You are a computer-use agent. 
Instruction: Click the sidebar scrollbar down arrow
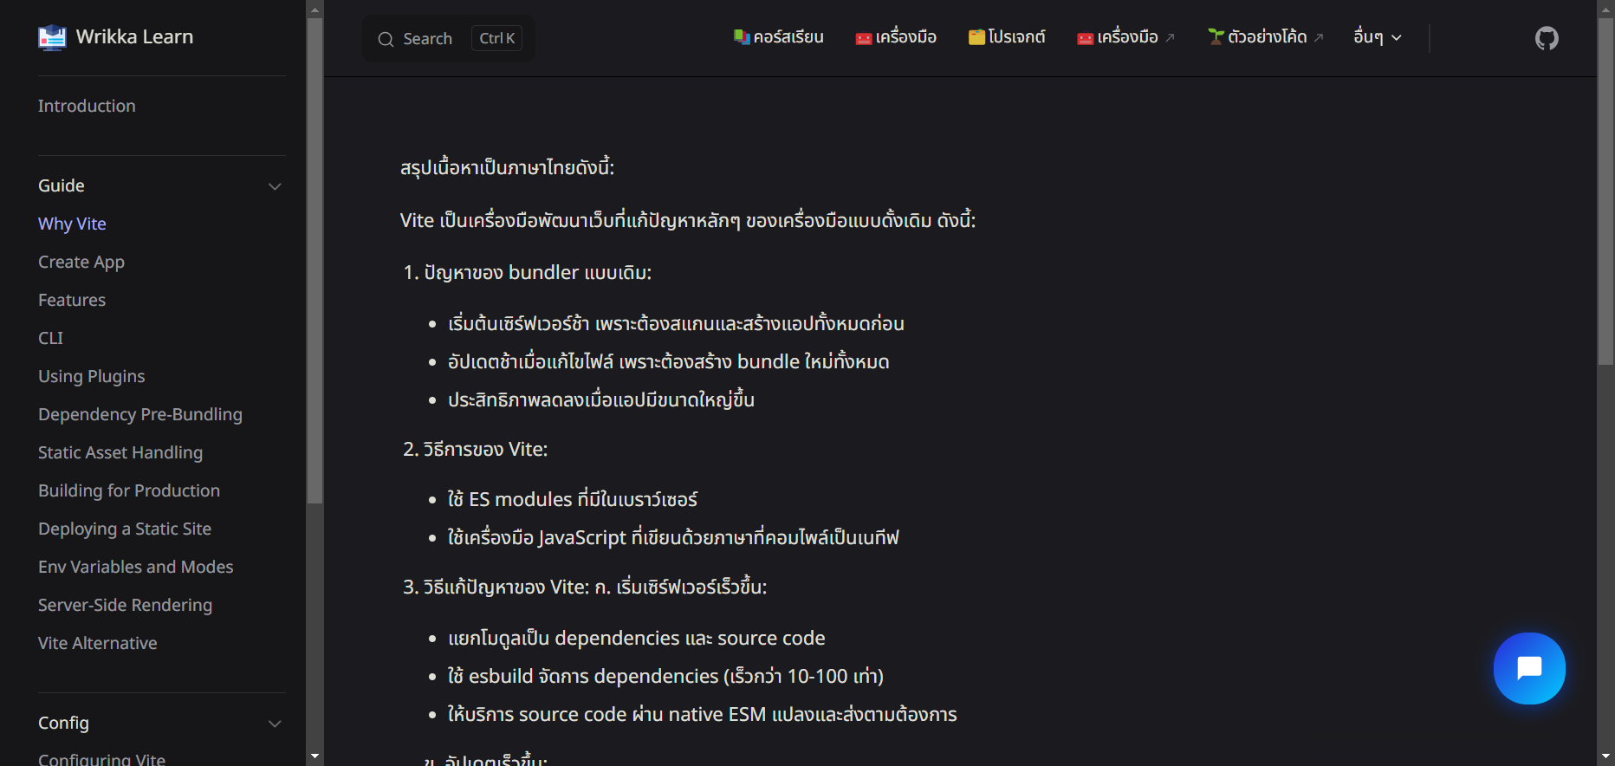point(315,756)
